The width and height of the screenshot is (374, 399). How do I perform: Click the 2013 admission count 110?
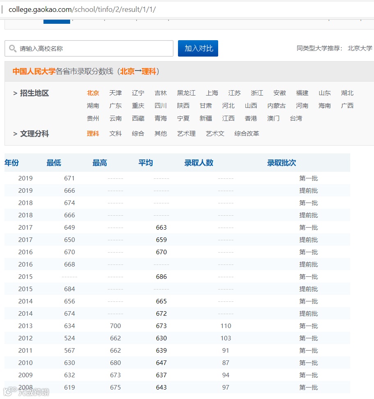coord(226,326)
